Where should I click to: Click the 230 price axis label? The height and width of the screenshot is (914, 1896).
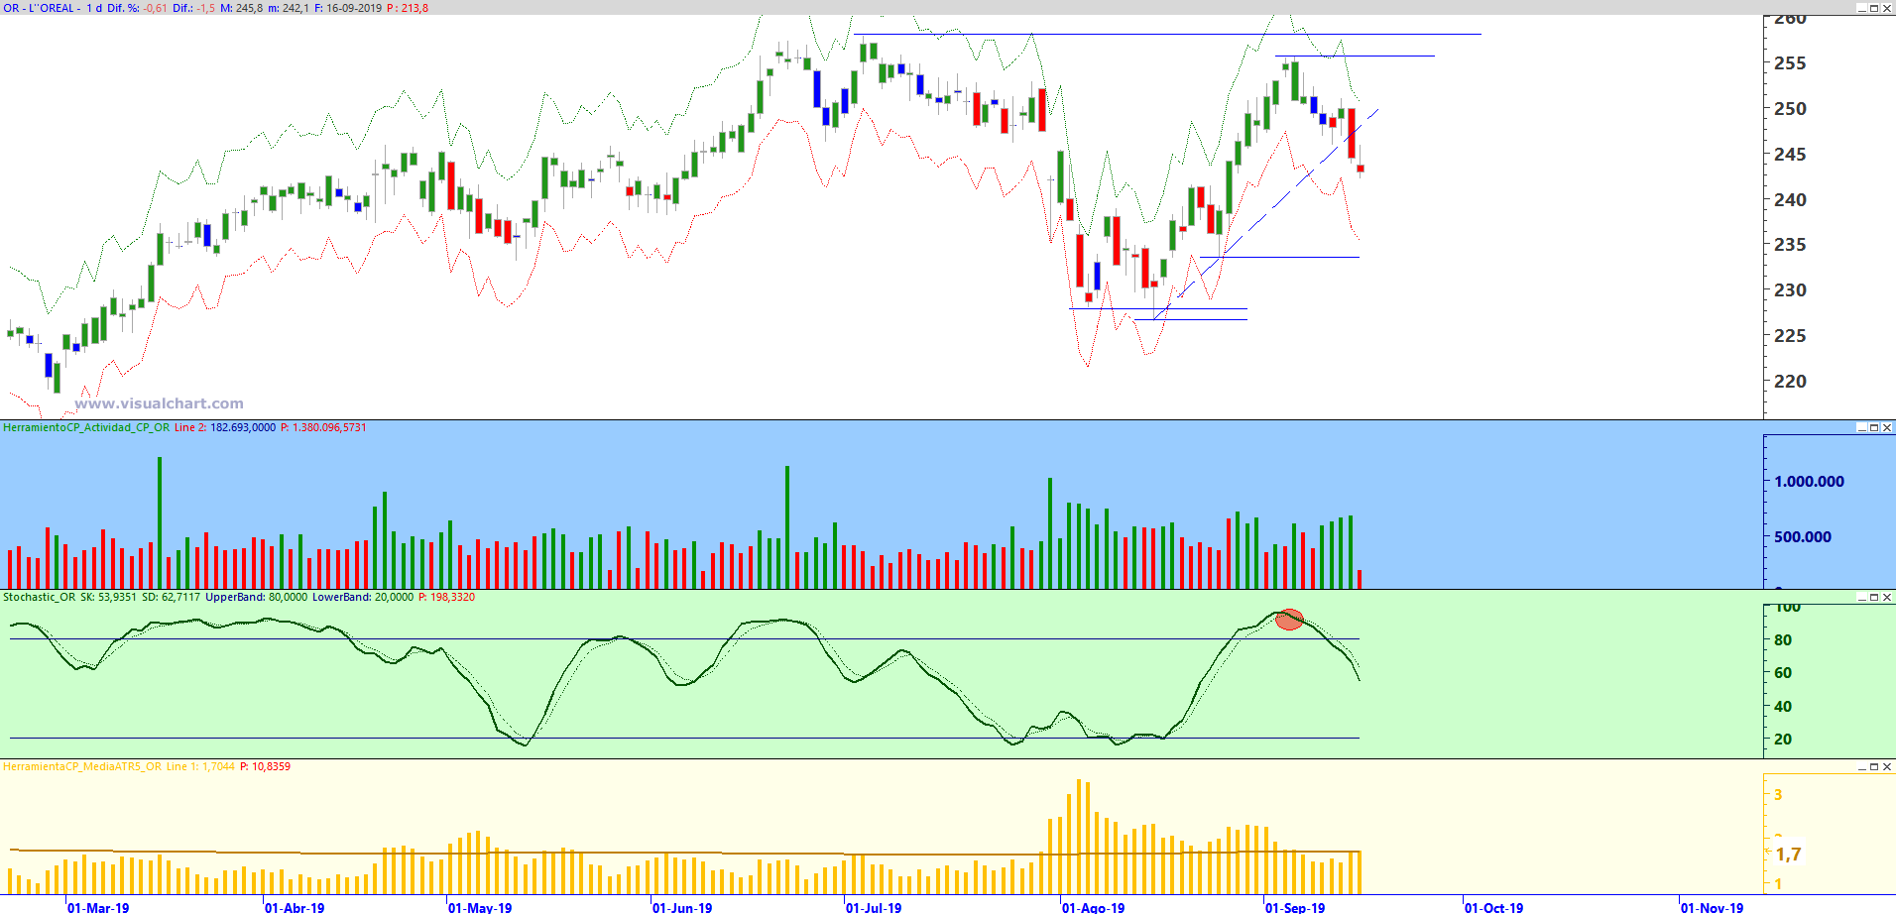pyautogui.click(x=1790, y=290)
